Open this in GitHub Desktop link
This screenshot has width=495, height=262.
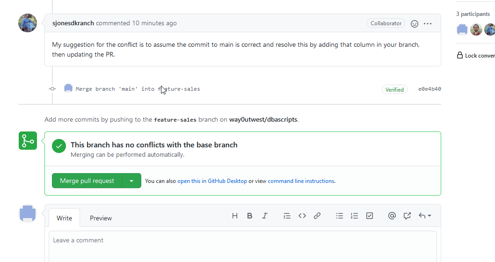(x=212, y=181)
